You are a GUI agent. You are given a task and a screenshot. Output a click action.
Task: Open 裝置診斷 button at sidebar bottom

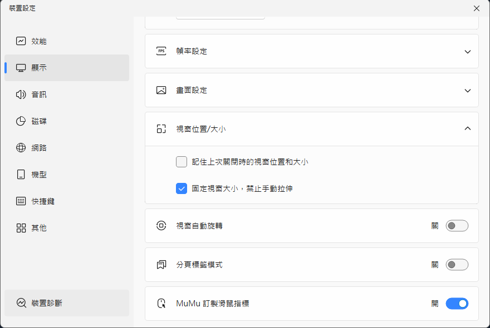pos(67,303)
